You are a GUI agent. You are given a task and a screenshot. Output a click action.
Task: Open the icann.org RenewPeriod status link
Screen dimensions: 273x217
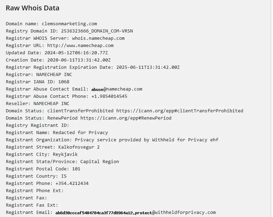click(126, 118)
